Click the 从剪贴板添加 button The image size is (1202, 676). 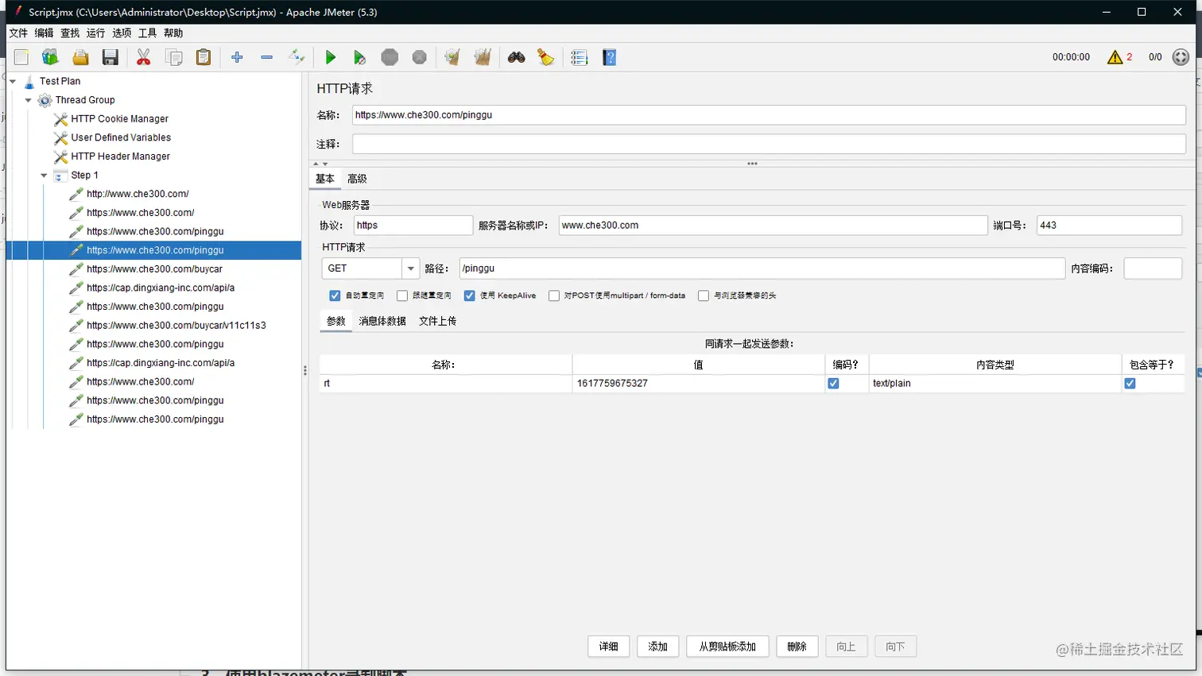click(x=727, y=647)
